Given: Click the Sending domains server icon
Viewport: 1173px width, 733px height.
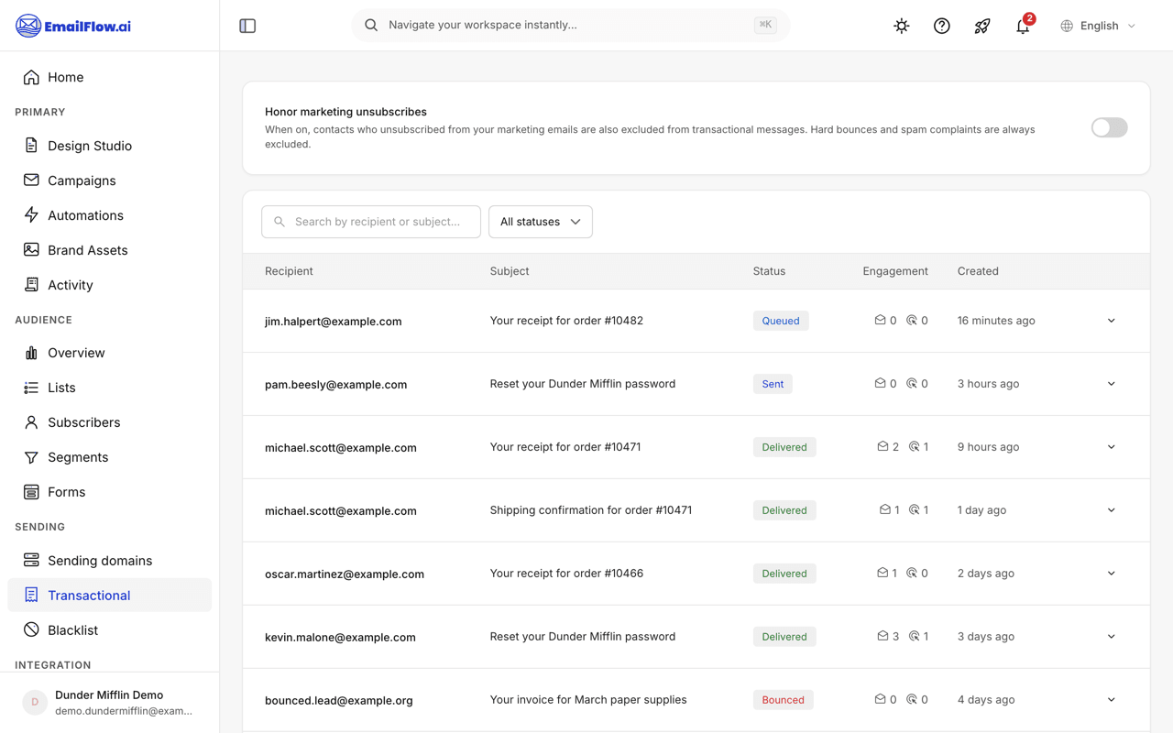Looking at the screenshot, I should pyautogui.click(x=31, y=561).
